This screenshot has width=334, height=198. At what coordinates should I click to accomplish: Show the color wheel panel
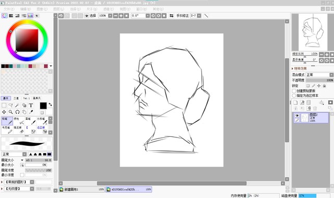coord(5,16)
